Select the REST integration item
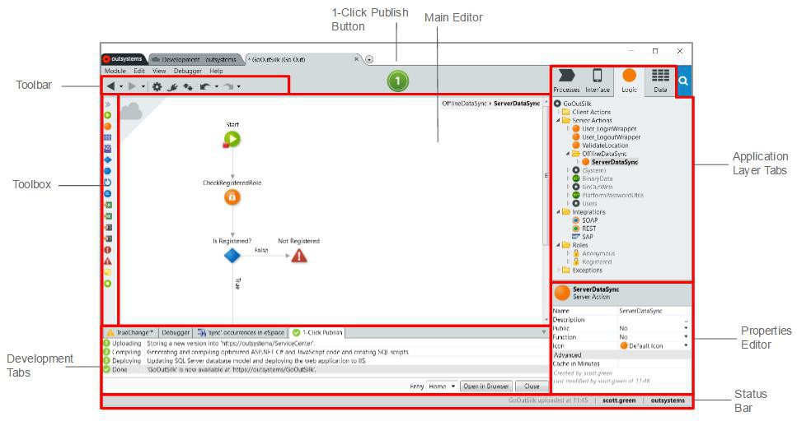Screen dimensions: 797x421 tap(589, 229)
